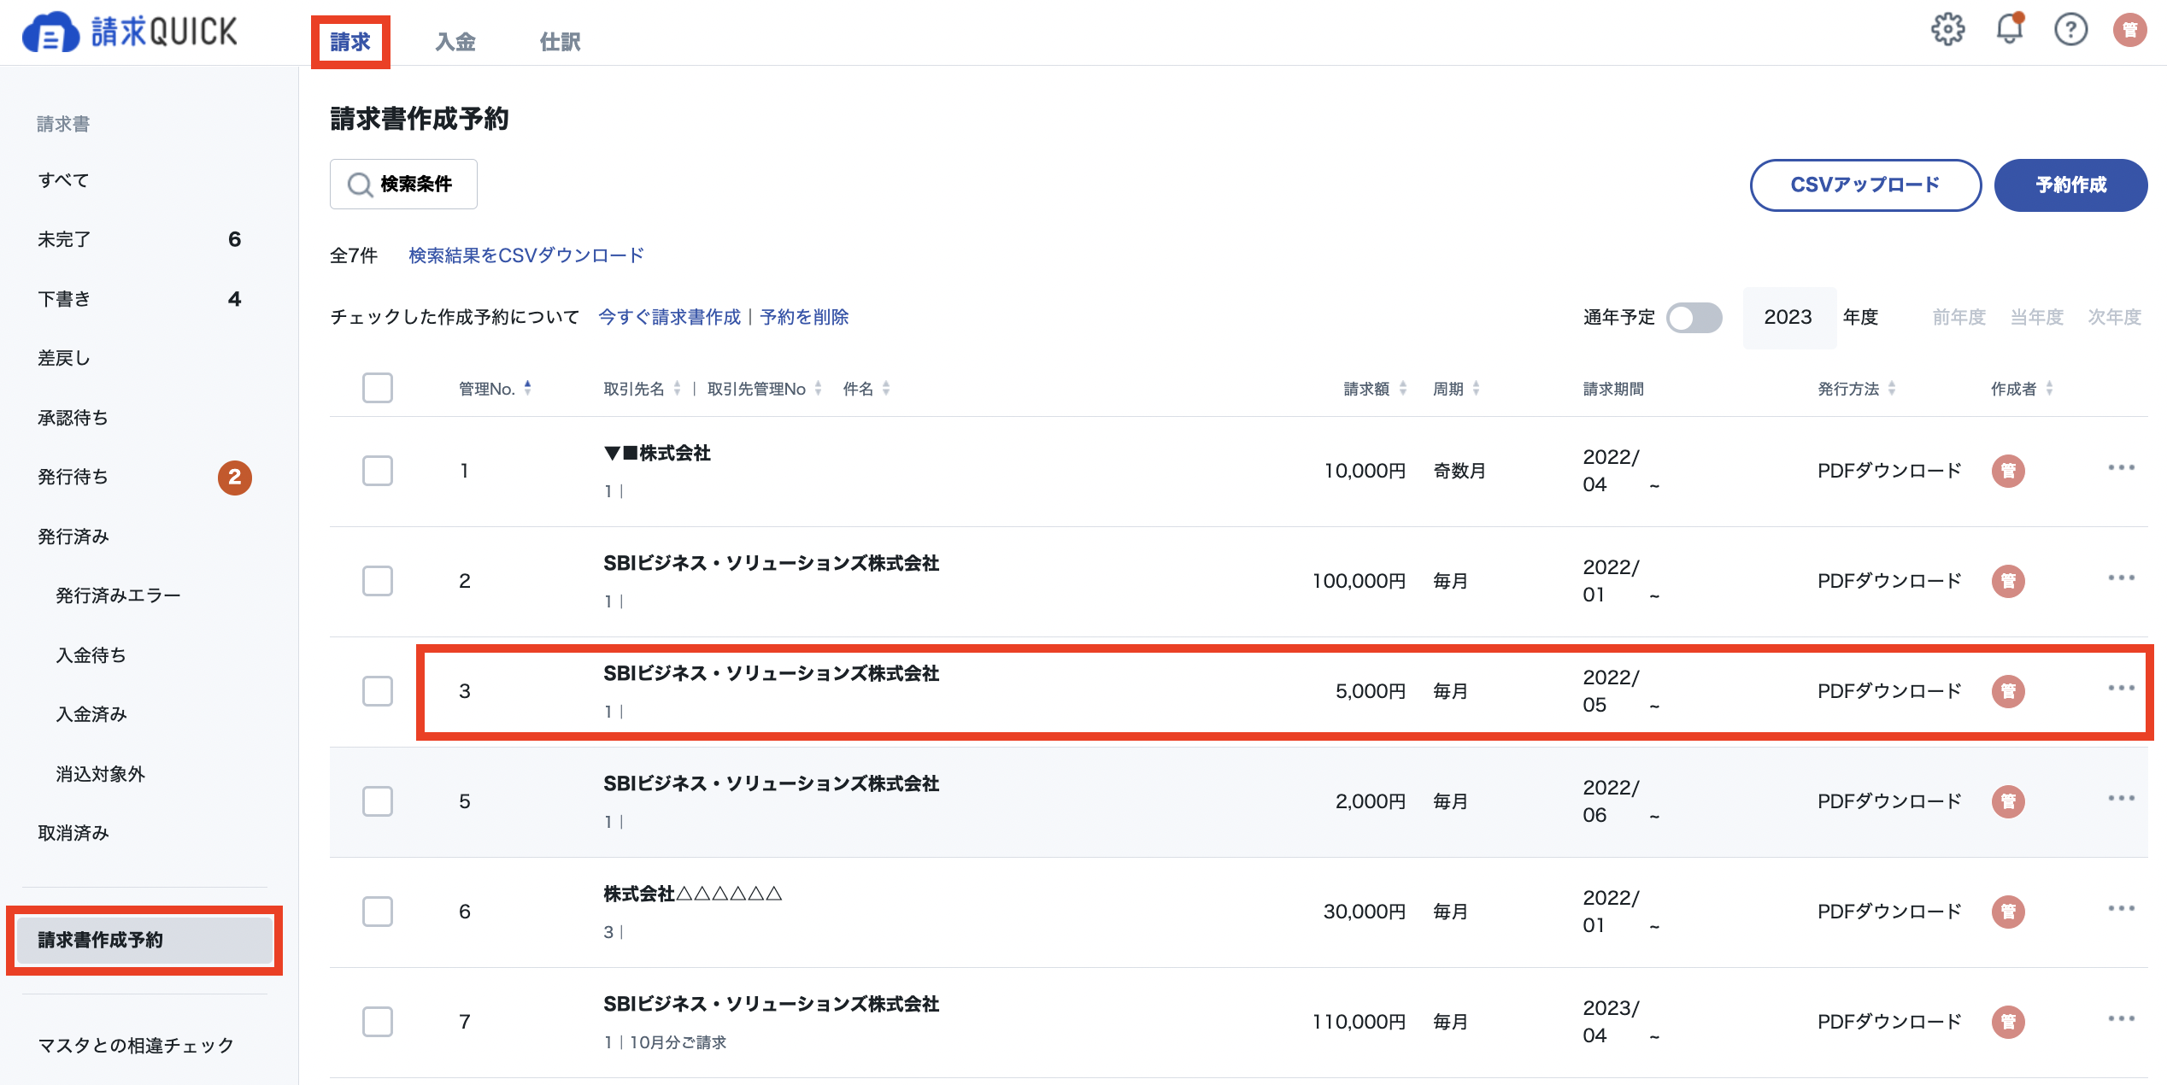Click the 予約作成 button

(2070, 185)
